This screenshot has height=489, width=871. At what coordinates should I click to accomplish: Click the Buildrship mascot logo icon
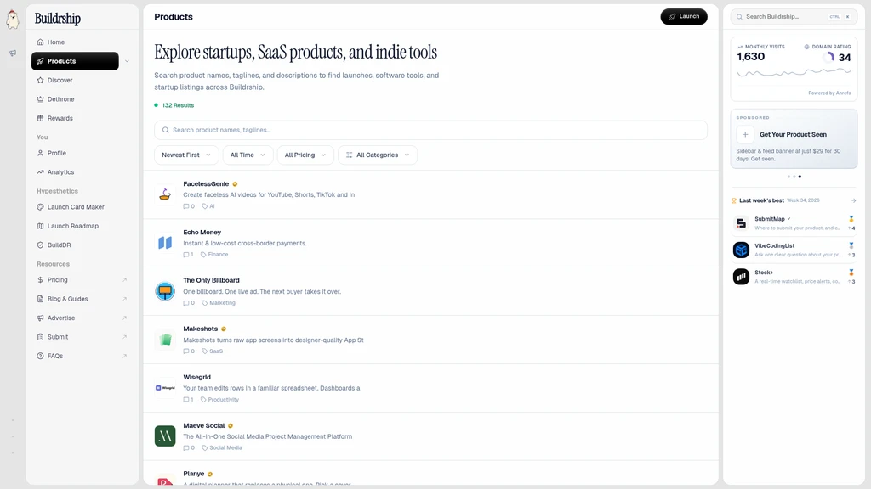12,20
